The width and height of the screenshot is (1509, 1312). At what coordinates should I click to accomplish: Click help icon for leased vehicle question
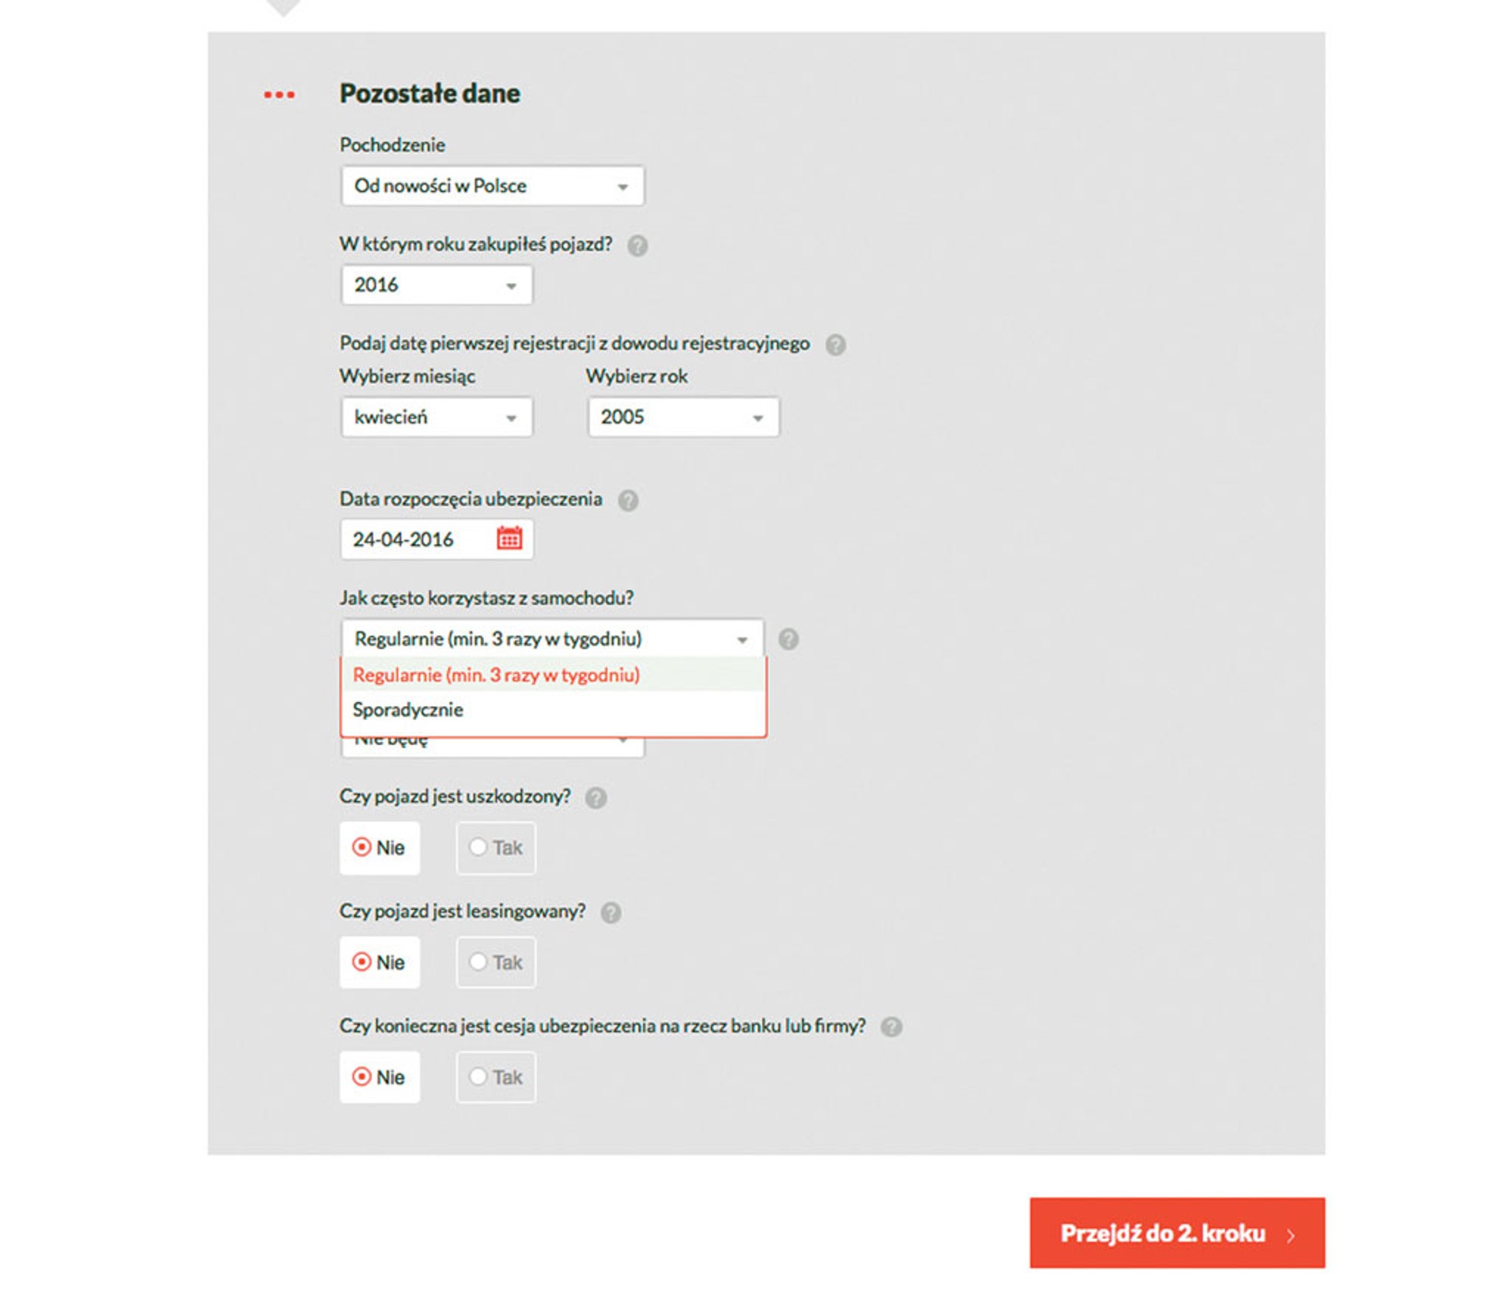pos(611,913)
